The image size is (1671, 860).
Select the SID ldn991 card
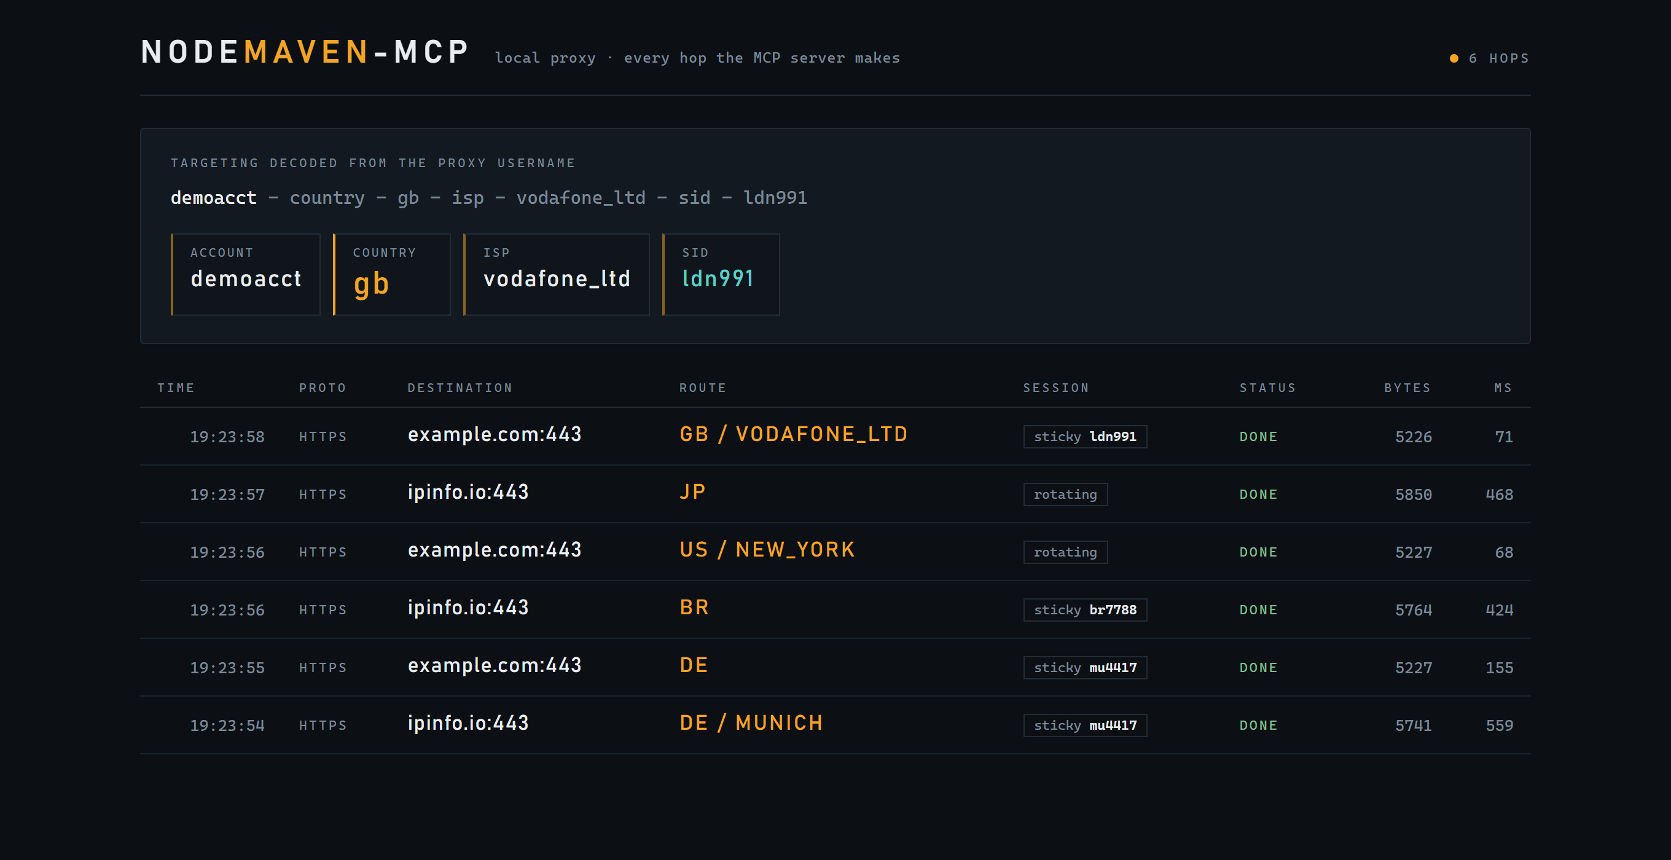click(721, 275)
